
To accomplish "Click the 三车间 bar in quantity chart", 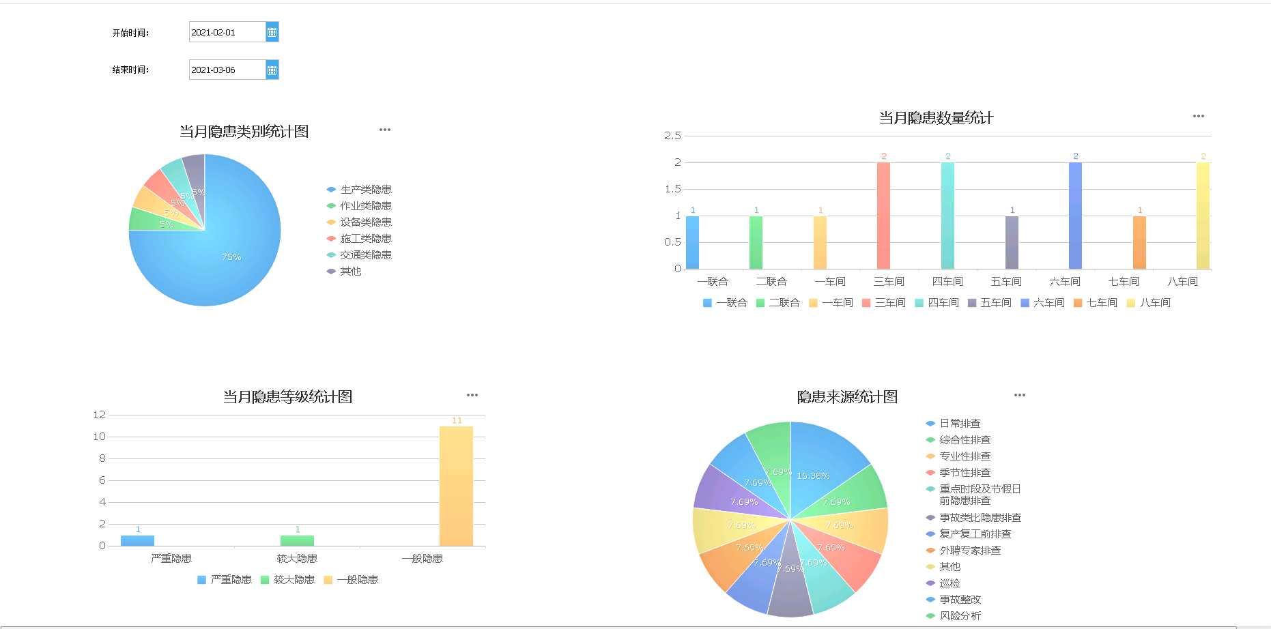I will 883,216.
